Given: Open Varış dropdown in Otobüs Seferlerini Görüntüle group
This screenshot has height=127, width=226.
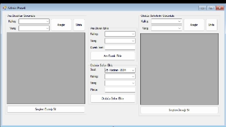Looking at the screenshot, I should 166,28.
